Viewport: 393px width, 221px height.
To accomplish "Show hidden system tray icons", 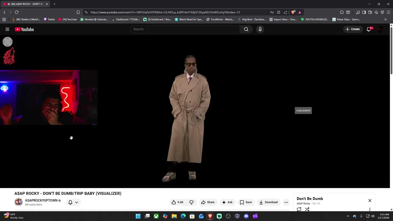I will pyautogui.click(x=348, y=216).
